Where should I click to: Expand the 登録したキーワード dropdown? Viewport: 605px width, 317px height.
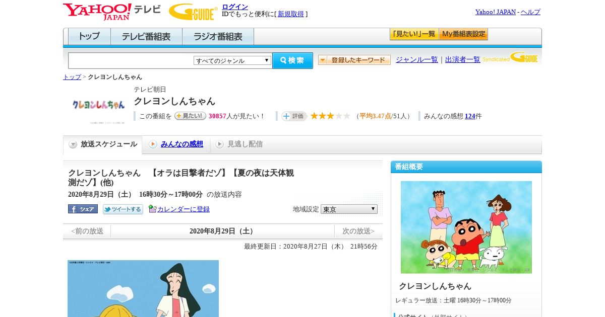(x=354, y=60)
